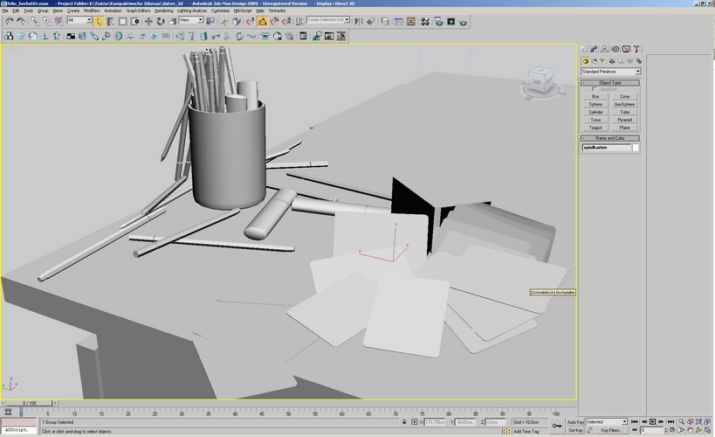
Task: Open the Rendering menu
Action: tap(163, 10)
